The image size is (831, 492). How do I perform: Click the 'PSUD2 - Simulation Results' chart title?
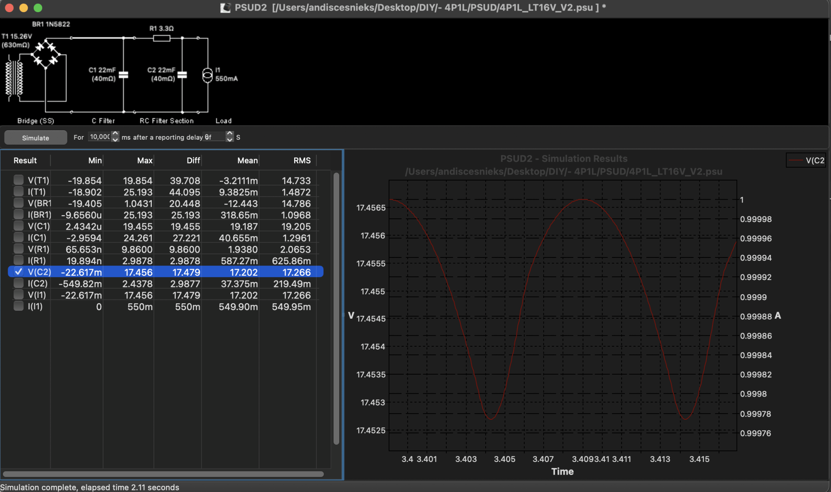pos(564,159)
